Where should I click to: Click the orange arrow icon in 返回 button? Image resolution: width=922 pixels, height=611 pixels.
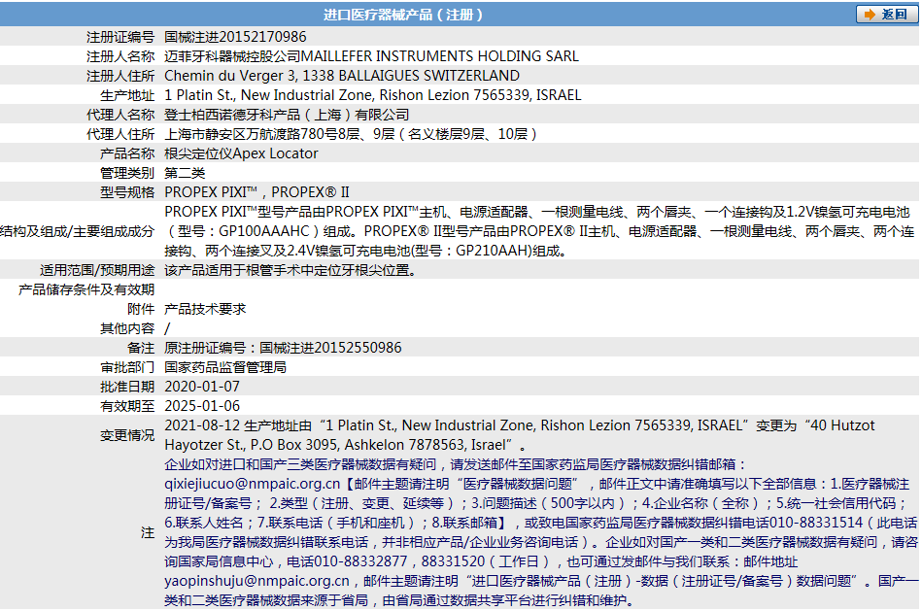coord(870,15)
